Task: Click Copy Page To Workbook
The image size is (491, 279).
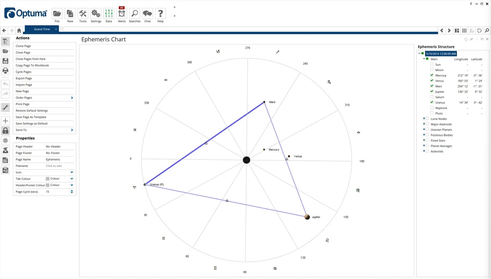Action: click(32, 65)
